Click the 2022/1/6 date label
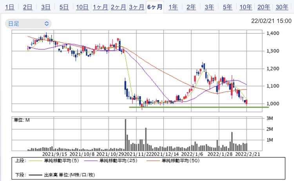This screenshot has height=181, width=294. [x=192, y=154]
